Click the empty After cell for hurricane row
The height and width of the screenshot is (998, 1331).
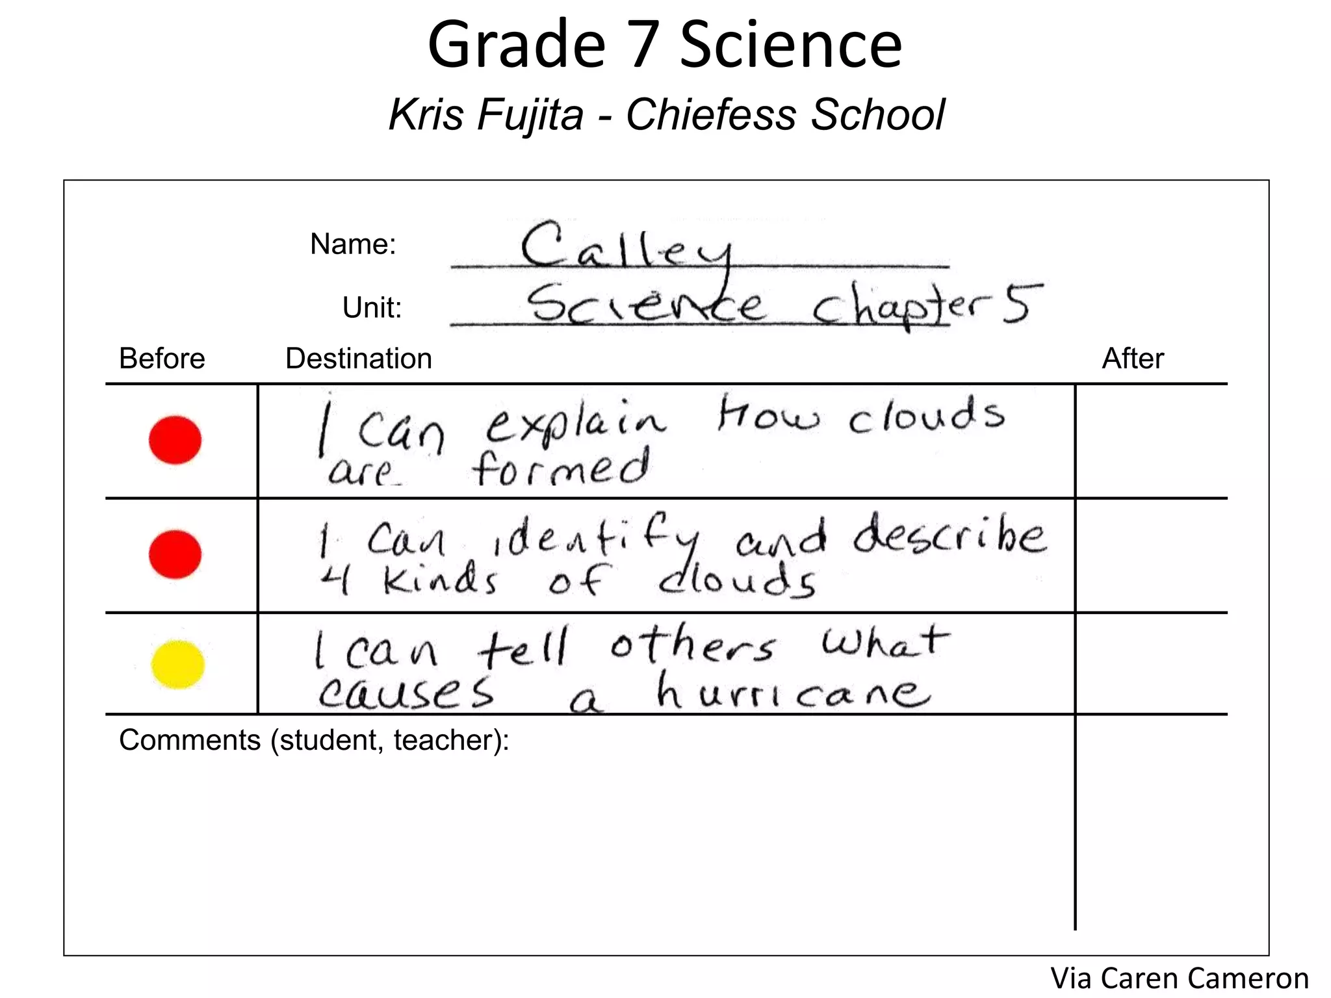click(x=1151, y=663)
